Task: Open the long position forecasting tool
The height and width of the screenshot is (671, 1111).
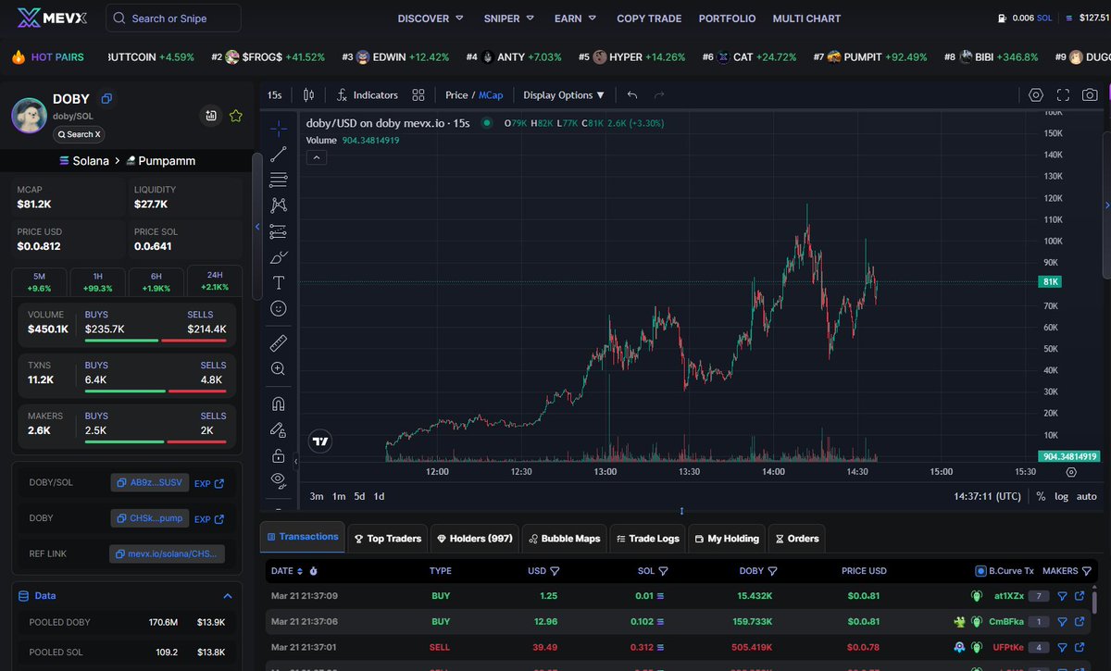Action: [x=278, y=231]
